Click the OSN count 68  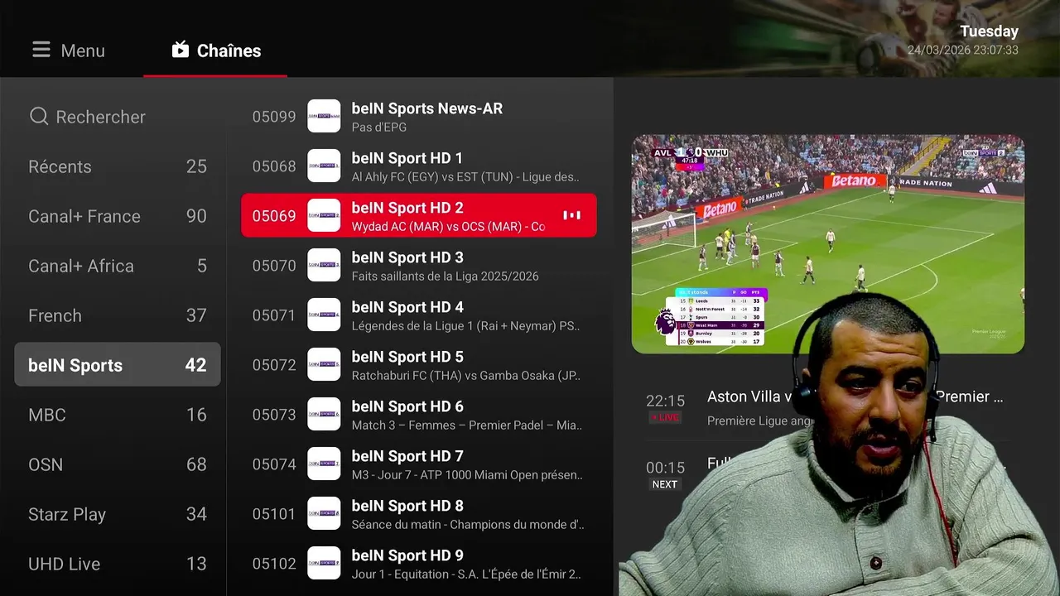pos(196,464)
